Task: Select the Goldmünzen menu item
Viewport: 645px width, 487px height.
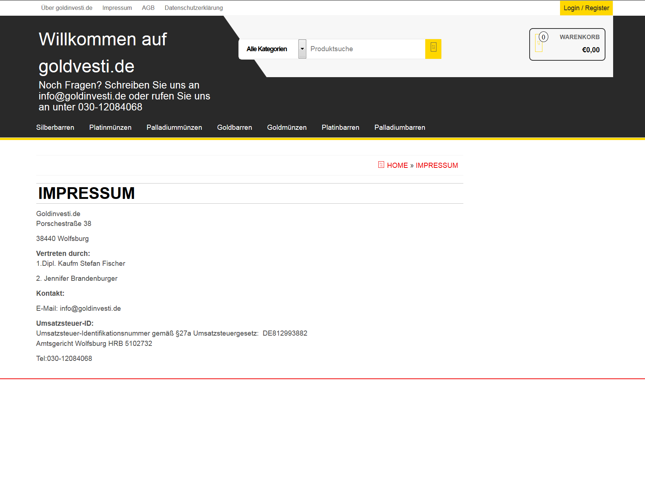Action: (287, 128)
